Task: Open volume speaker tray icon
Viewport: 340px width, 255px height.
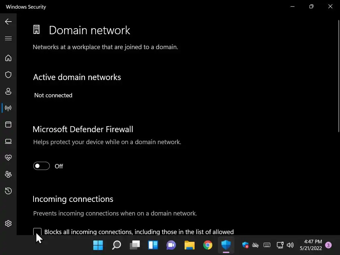Action: (290, 245)
